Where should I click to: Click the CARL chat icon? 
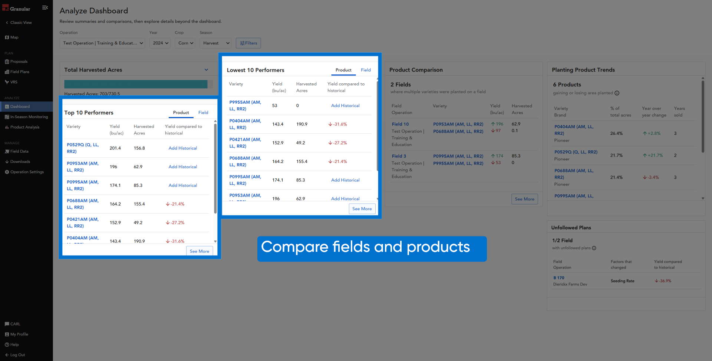click(x=7, y=324)
